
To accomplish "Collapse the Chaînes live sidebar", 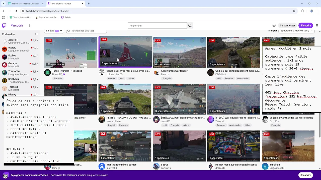I will pos(36,34).
